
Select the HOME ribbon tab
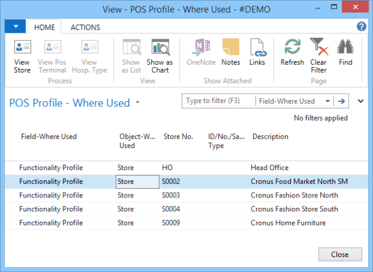point(44,27)
